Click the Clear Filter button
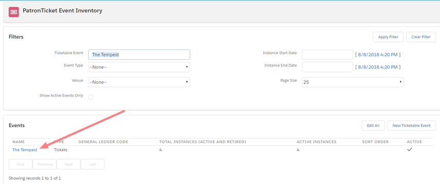 (x=421, y=37)
